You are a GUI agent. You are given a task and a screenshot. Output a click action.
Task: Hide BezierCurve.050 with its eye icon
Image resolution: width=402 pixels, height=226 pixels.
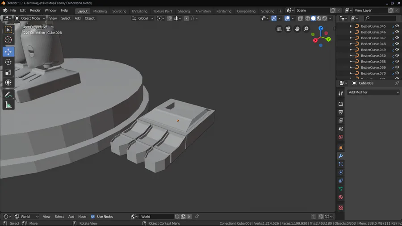point(397,55)
